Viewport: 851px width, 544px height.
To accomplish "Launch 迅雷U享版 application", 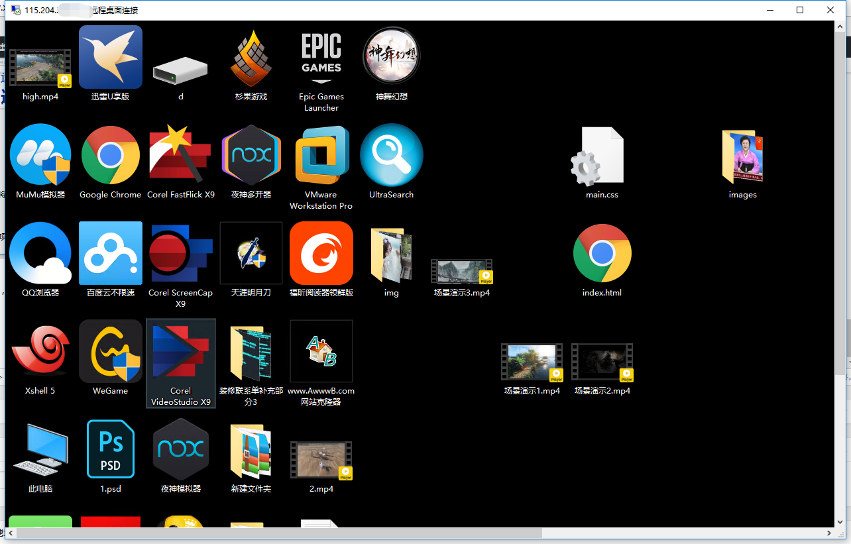I will [111, 57].
